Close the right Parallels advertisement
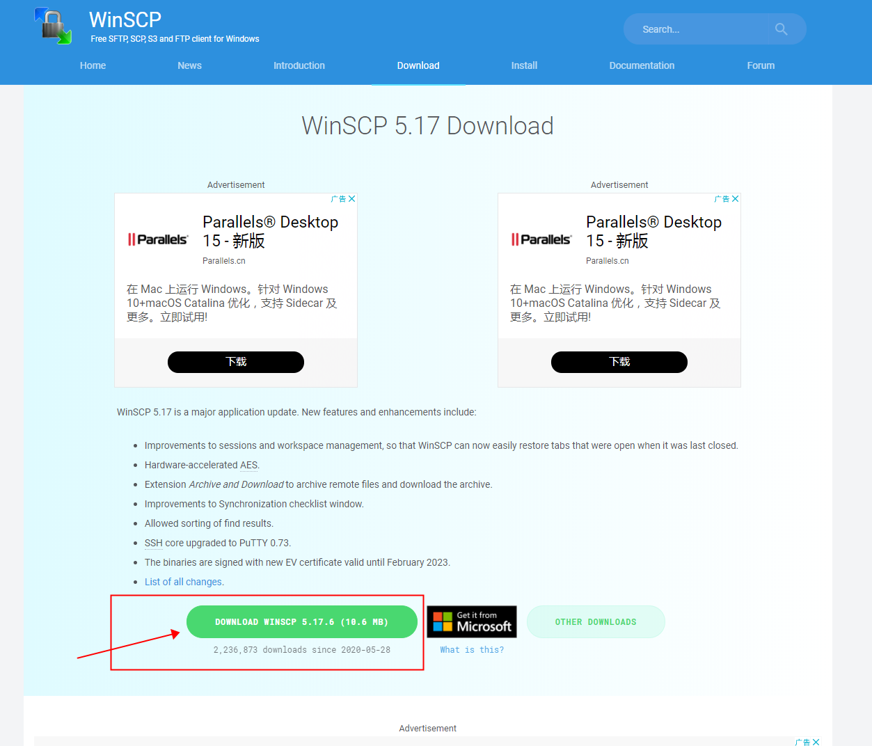872x746 pixels. (x=736, y=199)
